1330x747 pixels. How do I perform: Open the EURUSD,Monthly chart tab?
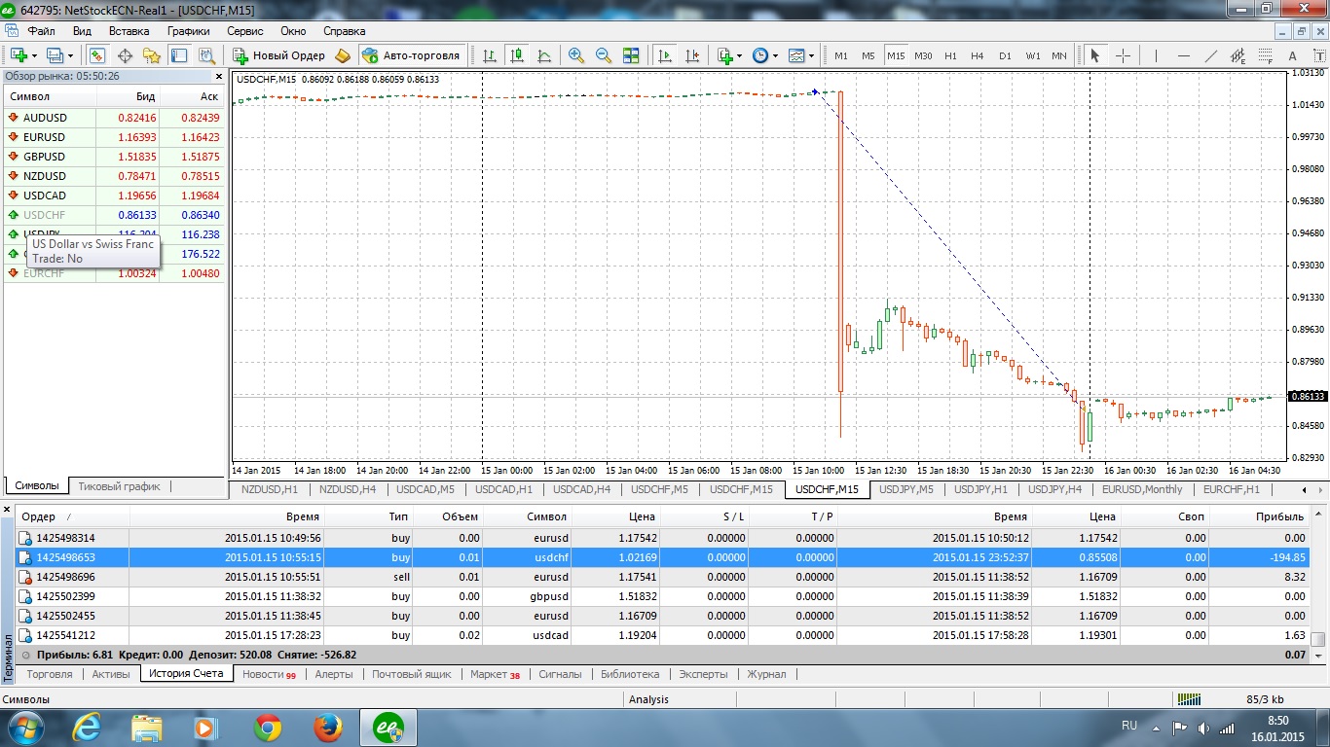(1142, 489)
